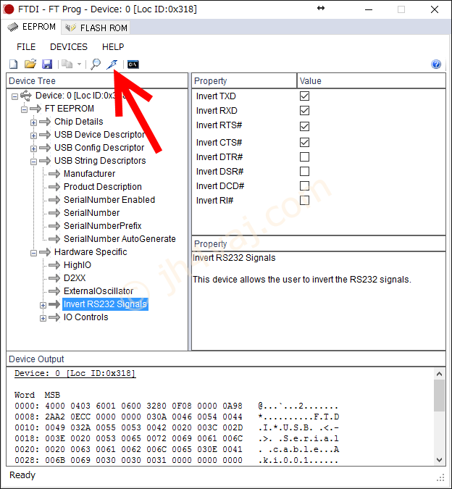This screenshot has width=452, height=489.
Task: Expand the Chip Details node
Action: pyautogui.click(x=33, y=122)
